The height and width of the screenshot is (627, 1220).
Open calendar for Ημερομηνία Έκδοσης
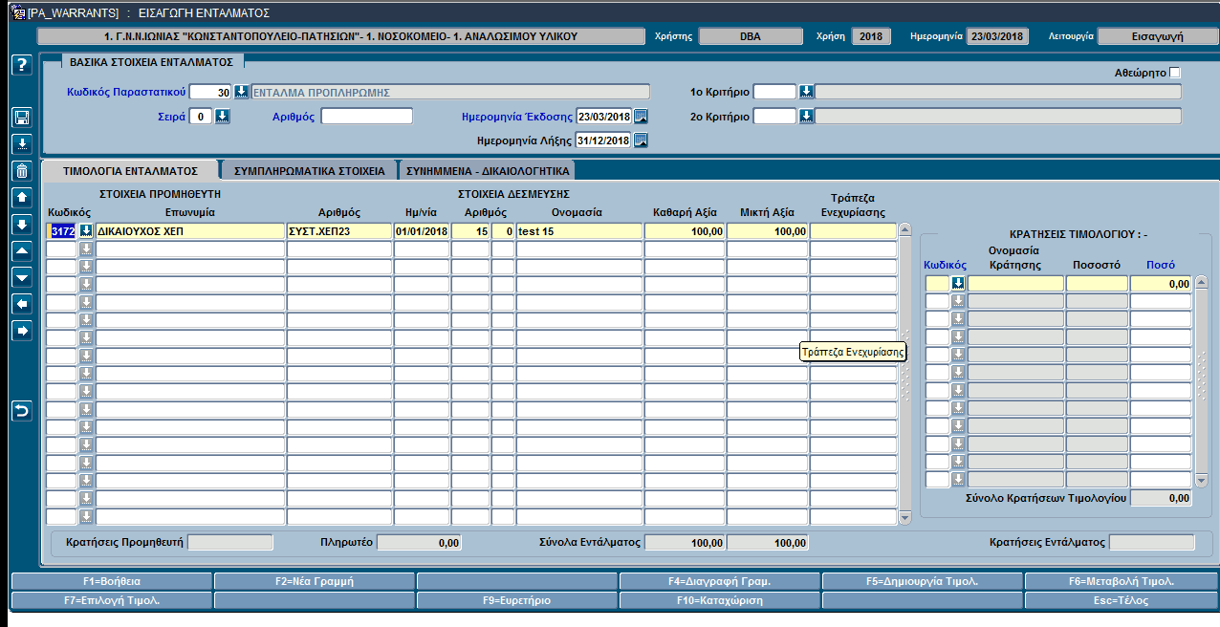click(641, 117)
